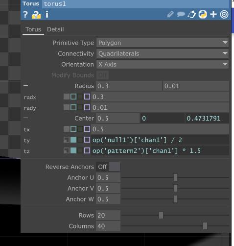Screen dimensions: 234x246
Task: Adjust the Anchor V slider handle
Action: 175,188
